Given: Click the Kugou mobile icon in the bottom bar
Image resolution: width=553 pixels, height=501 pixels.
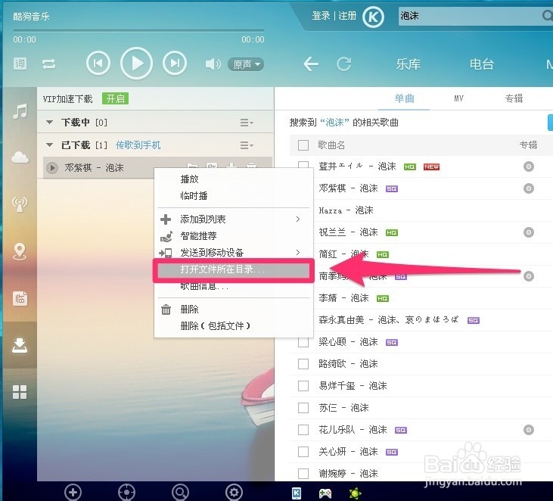Looking at the screenshot, I should tap(297, 493).
